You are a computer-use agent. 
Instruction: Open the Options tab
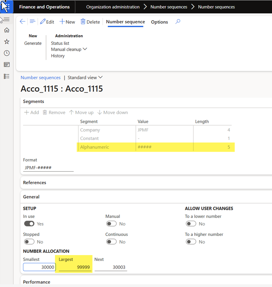point(159,22)
